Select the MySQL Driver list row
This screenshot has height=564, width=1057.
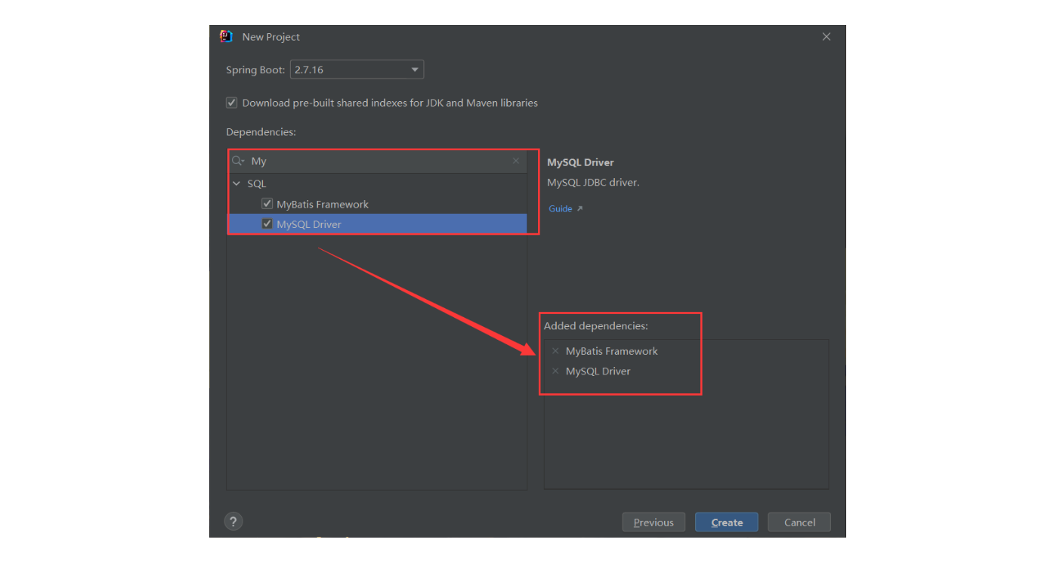[x=377, y=224]
